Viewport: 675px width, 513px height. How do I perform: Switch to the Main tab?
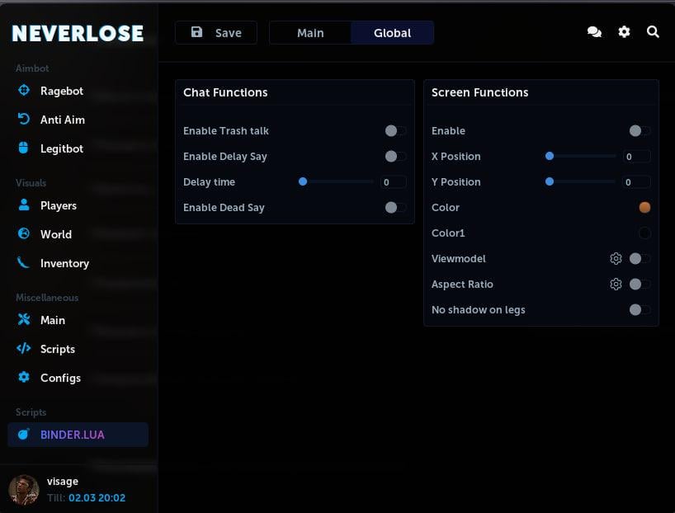[x=310, y=33]
